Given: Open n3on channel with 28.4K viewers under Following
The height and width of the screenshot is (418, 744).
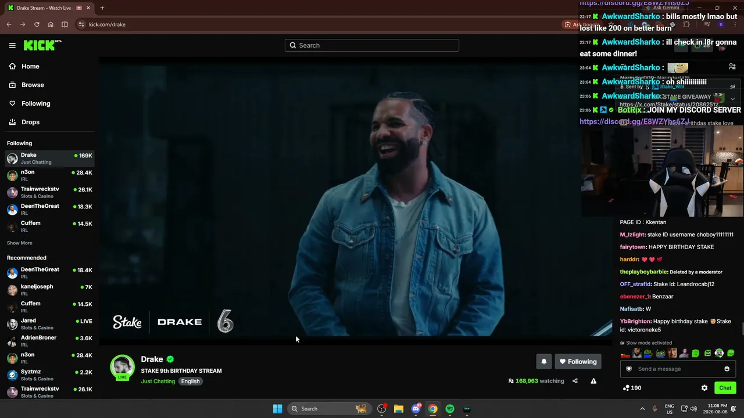Looking at the screenshot, I should coord(49,175).
